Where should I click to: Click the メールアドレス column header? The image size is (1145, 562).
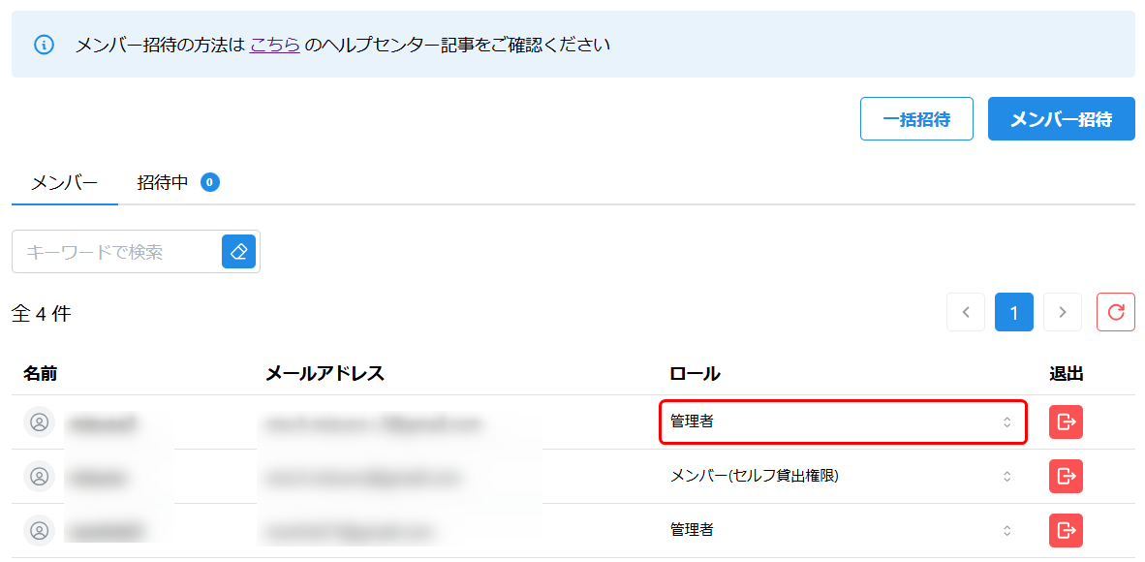click(325, 373)
